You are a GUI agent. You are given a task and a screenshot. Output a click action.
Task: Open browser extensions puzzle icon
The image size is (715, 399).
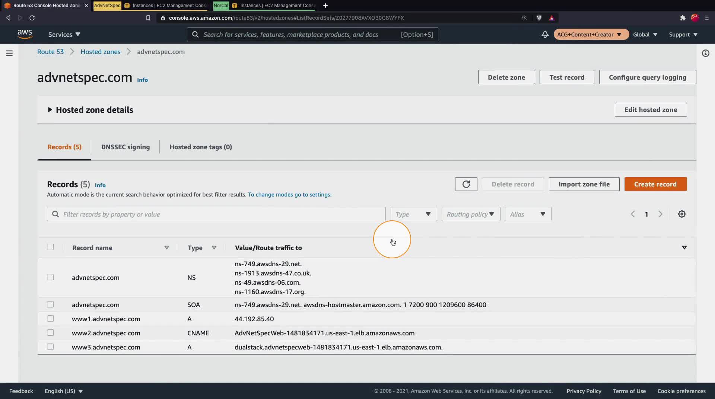[683, 18]
